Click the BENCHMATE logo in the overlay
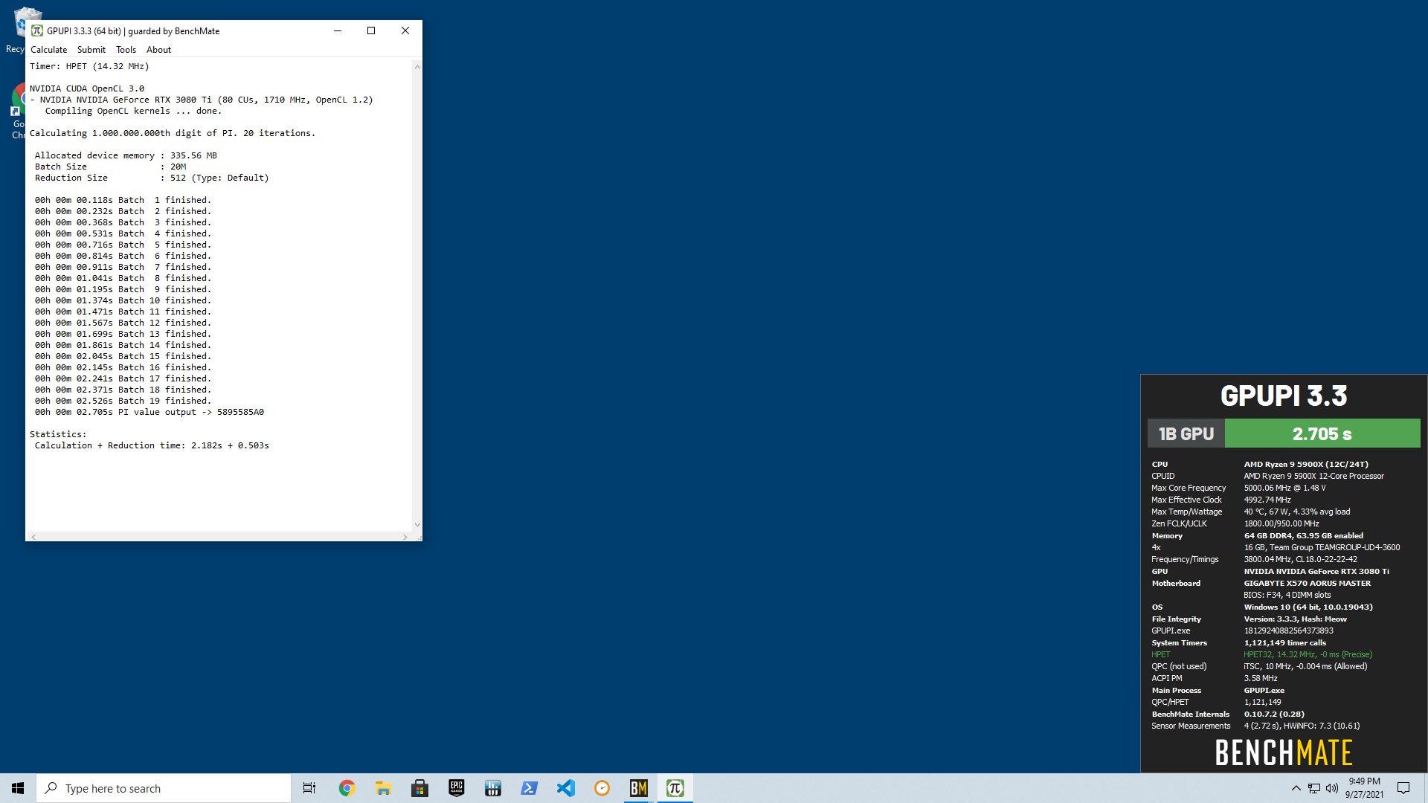Viewport: 1428px width, 803px height. (x=1283, y=752)
